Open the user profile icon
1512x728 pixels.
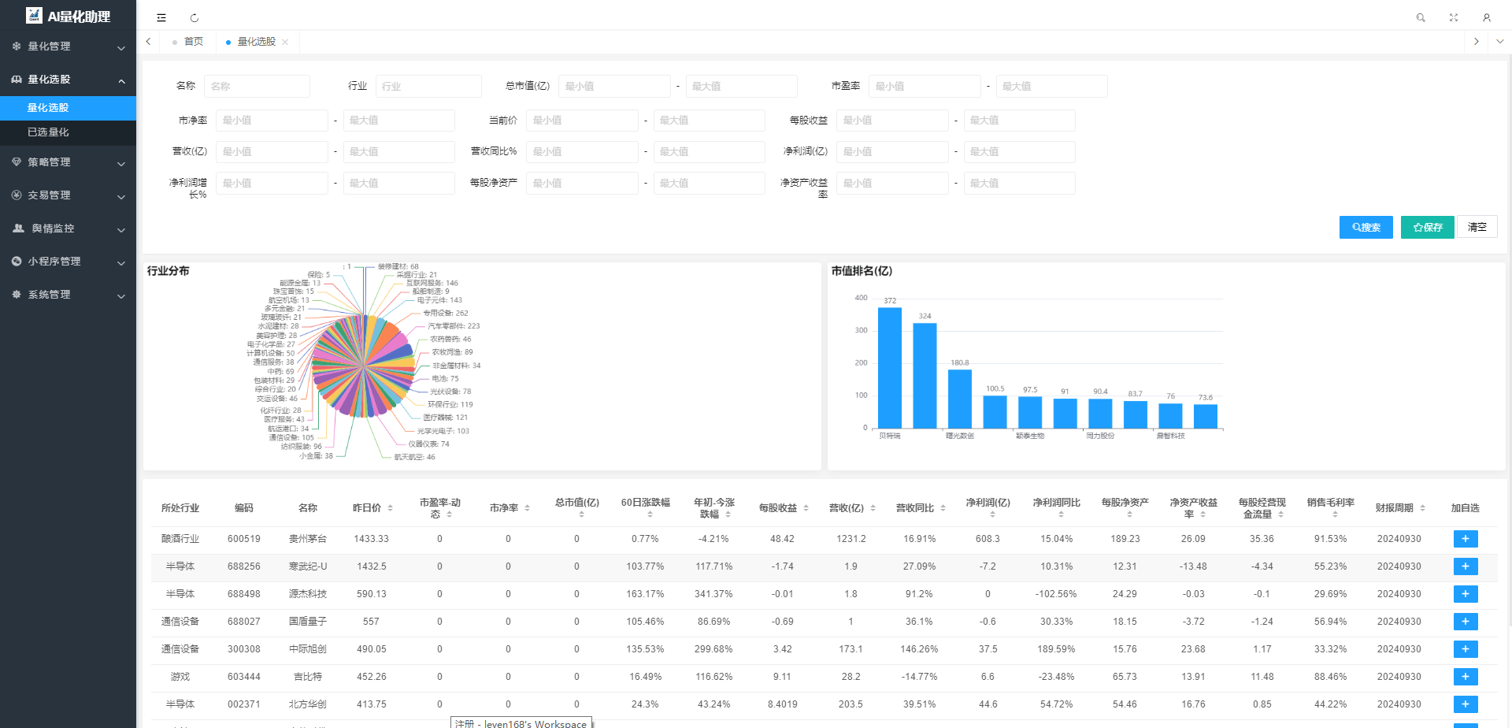coord(1487,17)
